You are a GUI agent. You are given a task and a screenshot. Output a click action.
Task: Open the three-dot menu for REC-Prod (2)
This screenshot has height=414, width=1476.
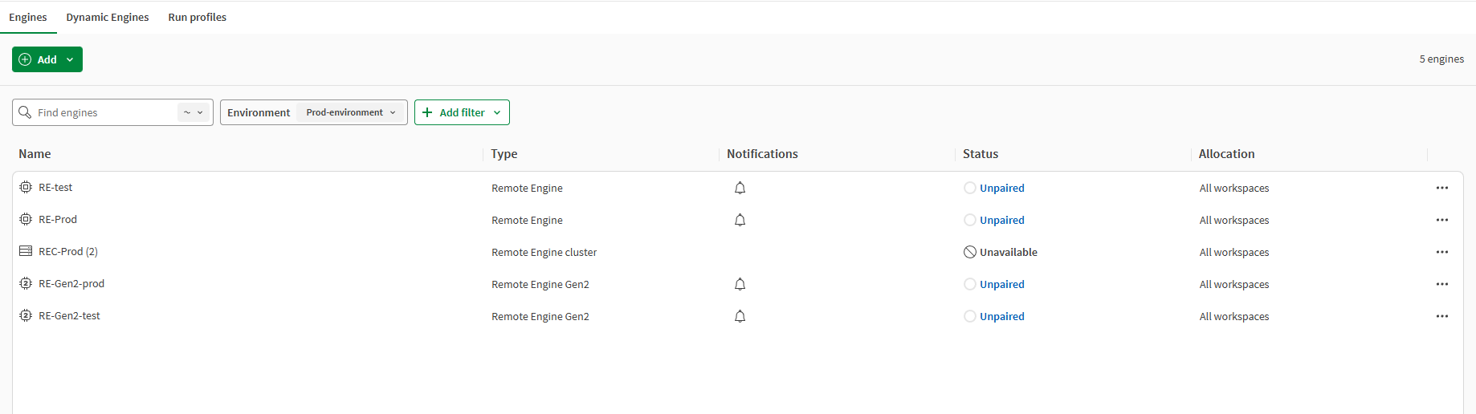pos(1441,252)
